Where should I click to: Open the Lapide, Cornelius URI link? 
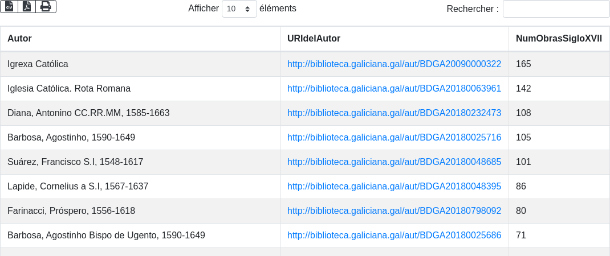(394, 187)
